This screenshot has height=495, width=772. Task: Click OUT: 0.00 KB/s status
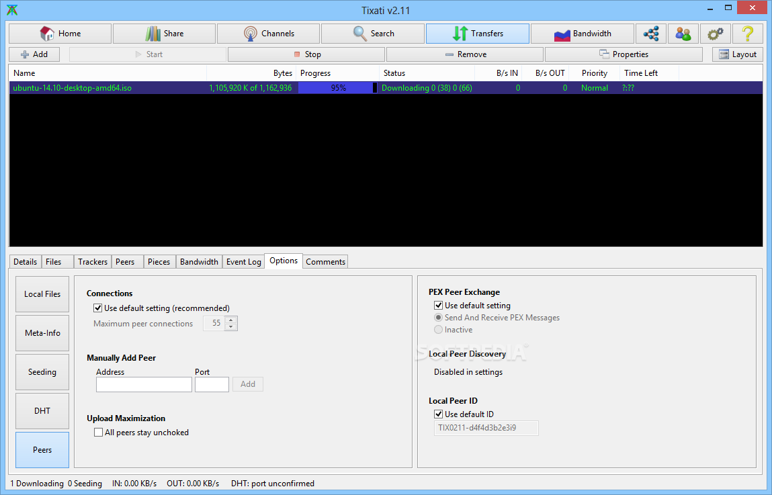(x=193, y=484)
